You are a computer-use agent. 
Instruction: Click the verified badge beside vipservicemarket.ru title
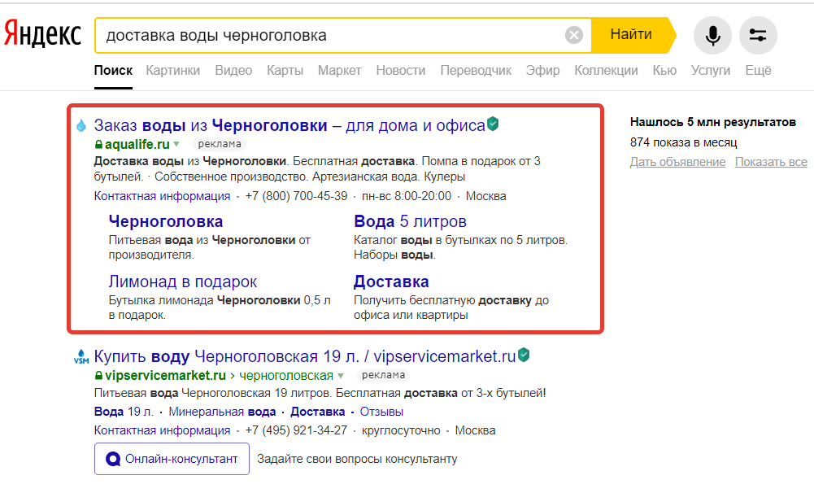pyautogui.click(x=524, y=356)
